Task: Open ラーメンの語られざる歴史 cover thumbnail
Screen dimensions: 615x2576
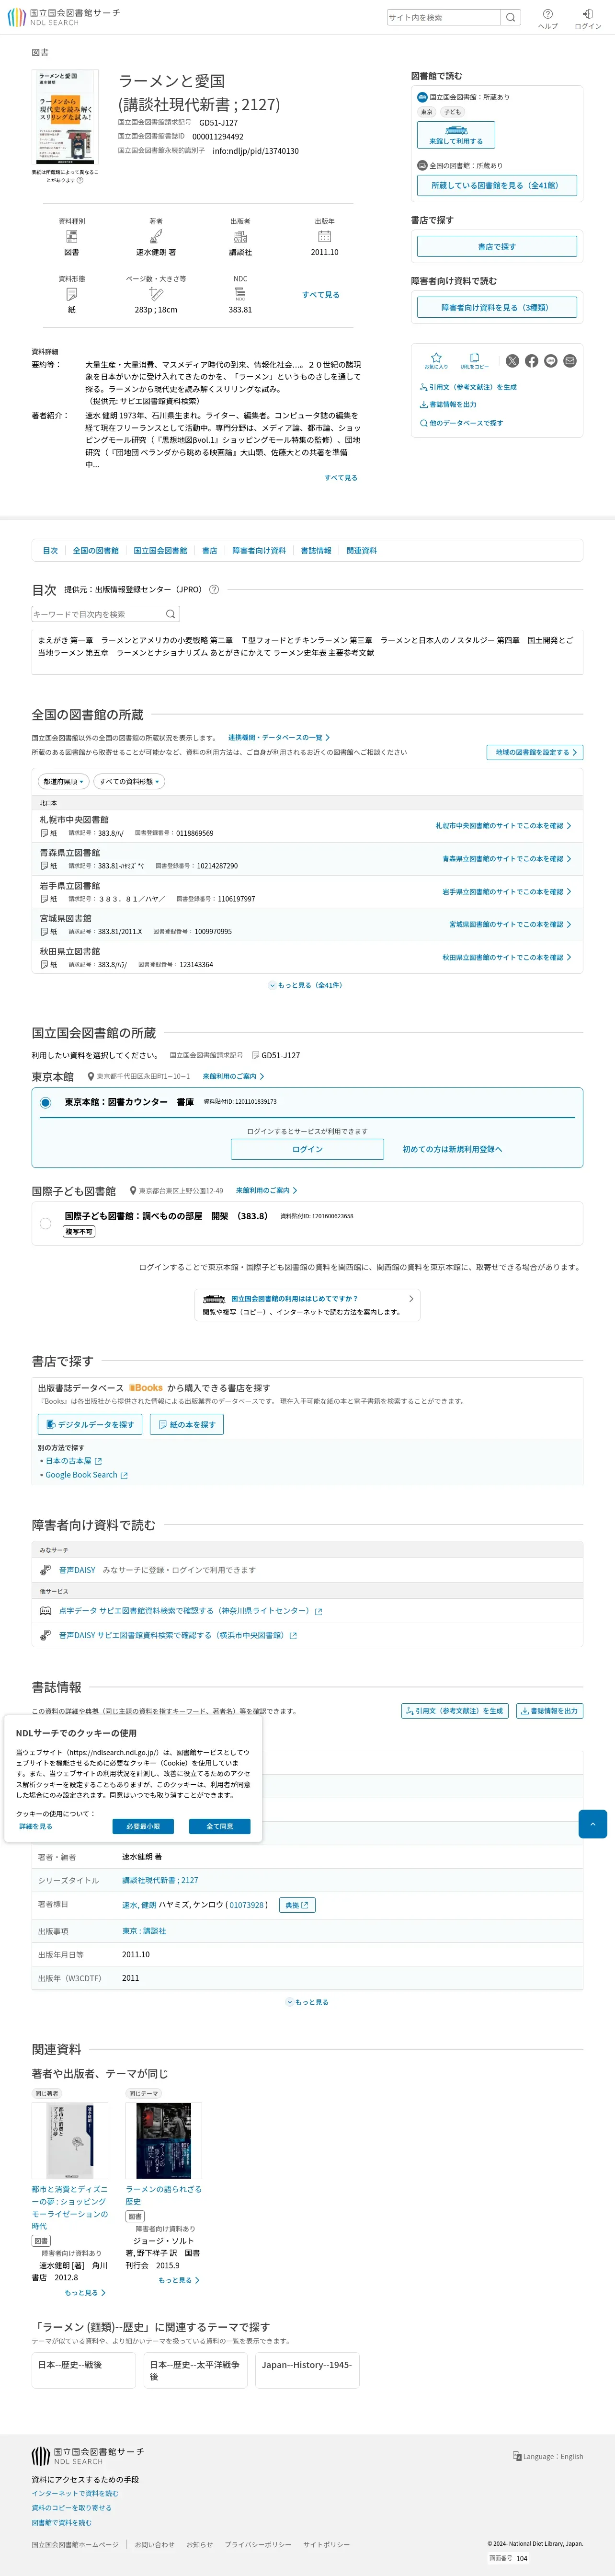Action: pyautogui.click(x=163, y=2140)
